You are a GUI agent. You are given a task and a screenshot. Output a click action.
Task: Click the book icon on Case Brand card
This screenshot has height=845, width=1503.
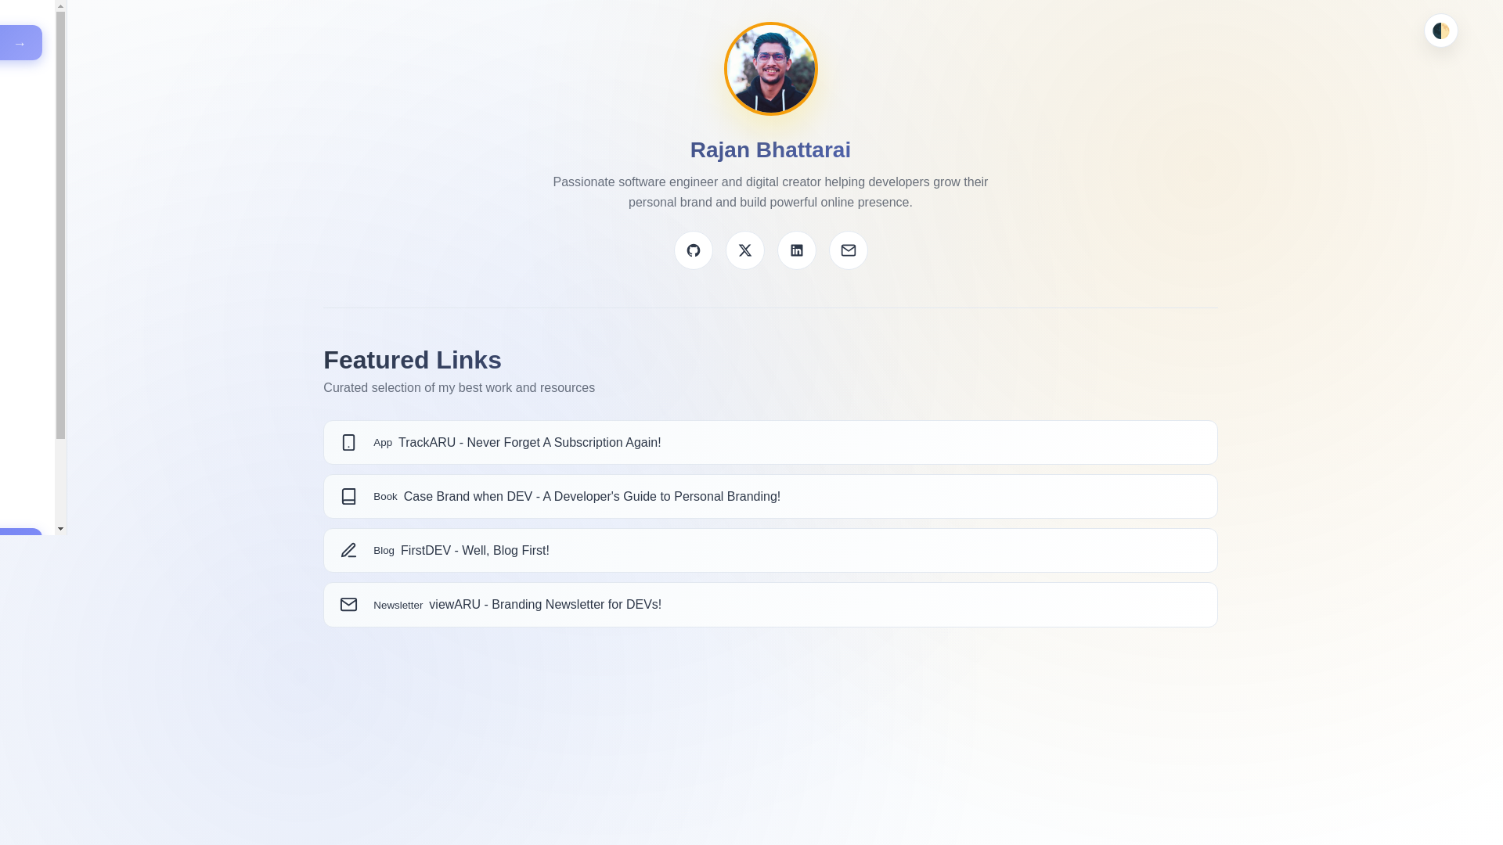348,497
